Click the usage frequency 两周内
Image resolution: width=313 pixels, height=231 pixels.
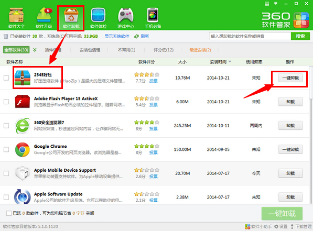click(256, 126)
